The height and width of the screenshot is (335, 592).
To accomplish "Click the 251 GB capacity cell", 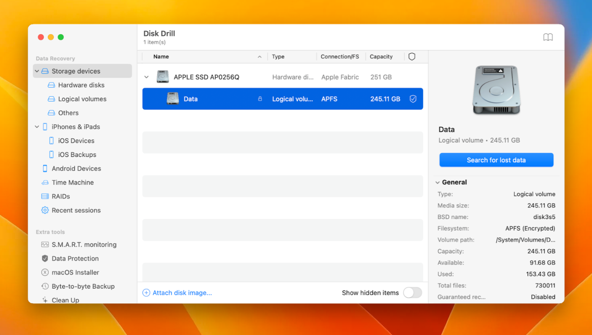I will click(381, 77).
